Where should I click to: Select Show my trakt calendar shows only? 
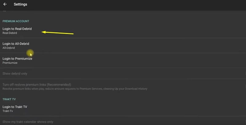click(x=123, y=122)
